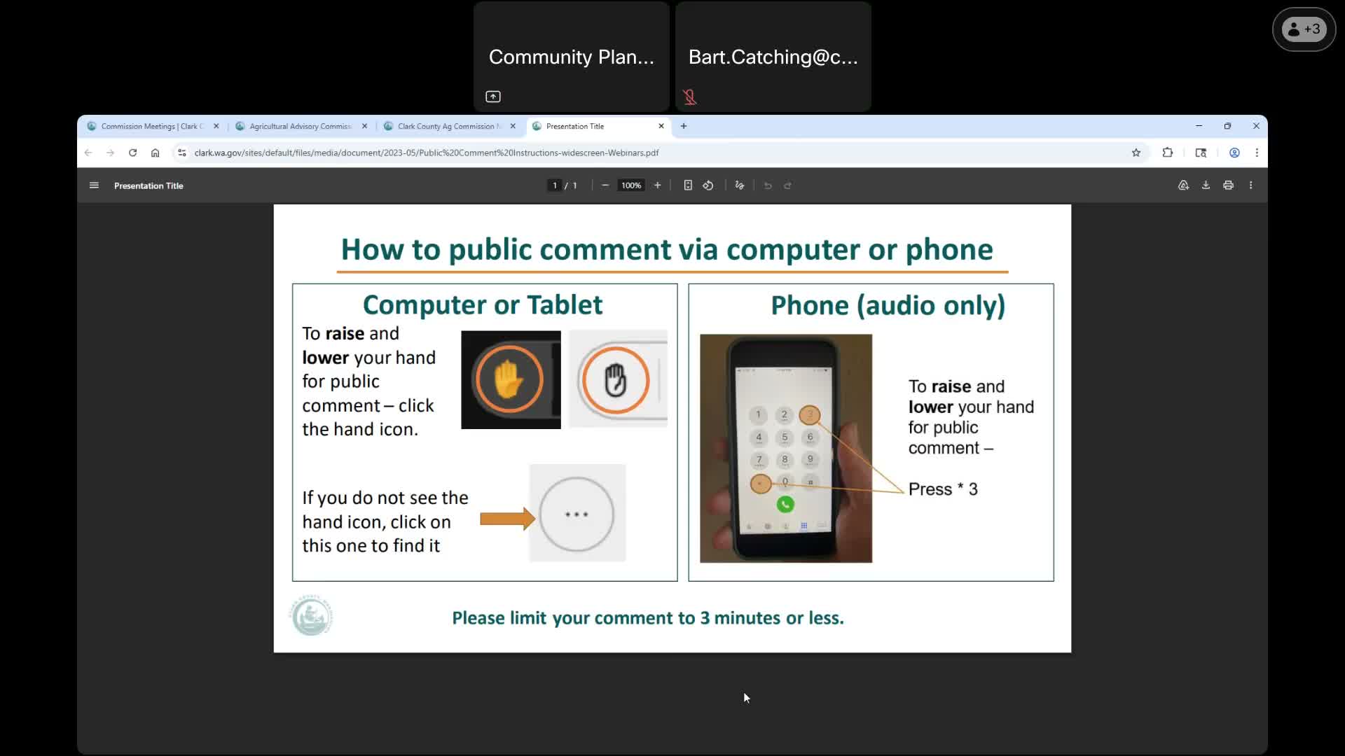The width and height of the screenshot is (1345, 756).
Task: Click the zoom percentage 100% field
Action: point(630,185)
